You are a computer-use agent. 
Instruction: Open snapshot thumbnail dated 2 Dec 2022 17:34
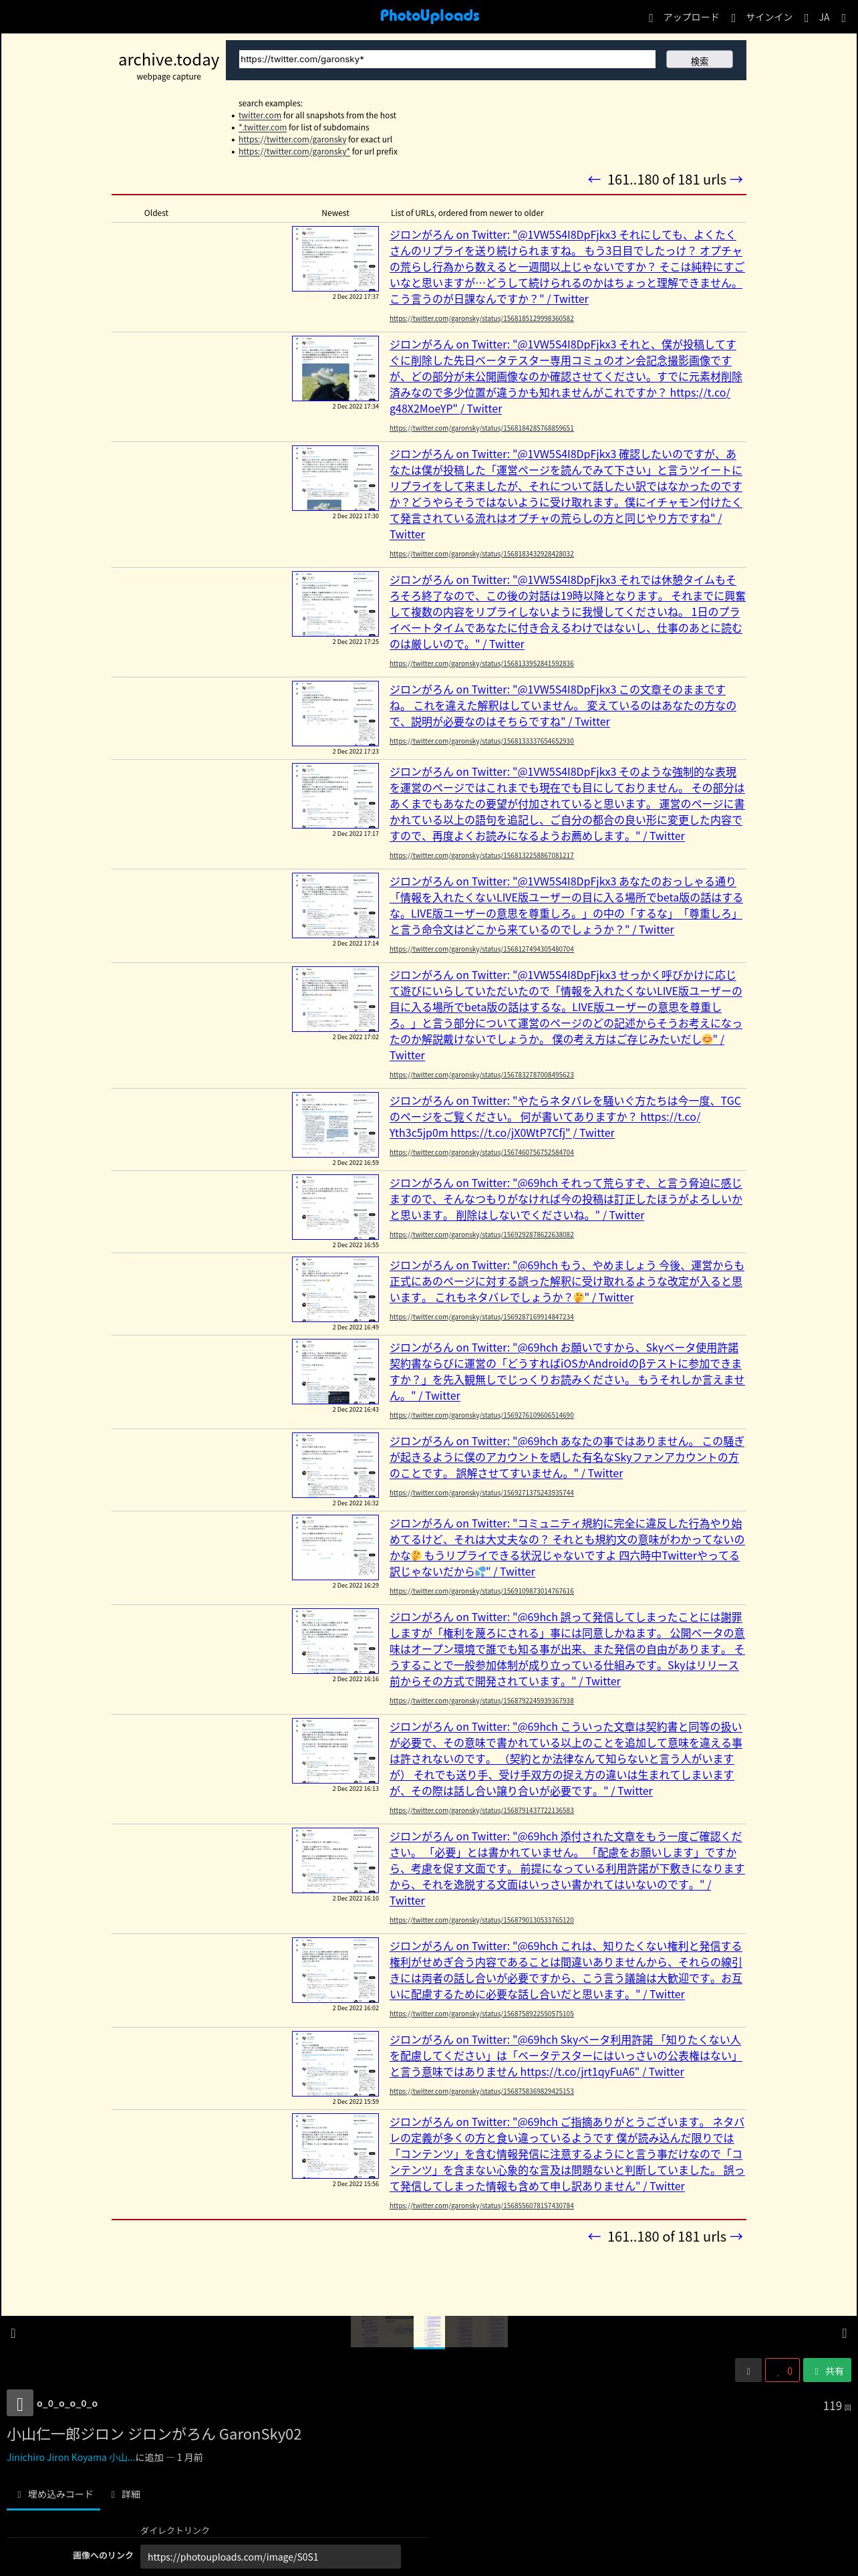[x=335, y=369]
